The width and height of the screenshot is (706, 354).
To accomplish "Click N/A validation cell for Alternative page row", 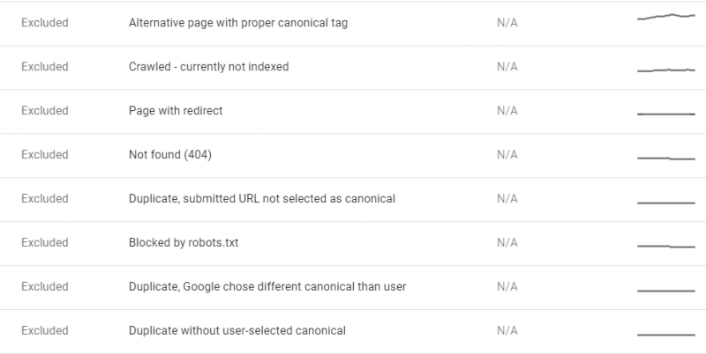I will tap(507, 23).
